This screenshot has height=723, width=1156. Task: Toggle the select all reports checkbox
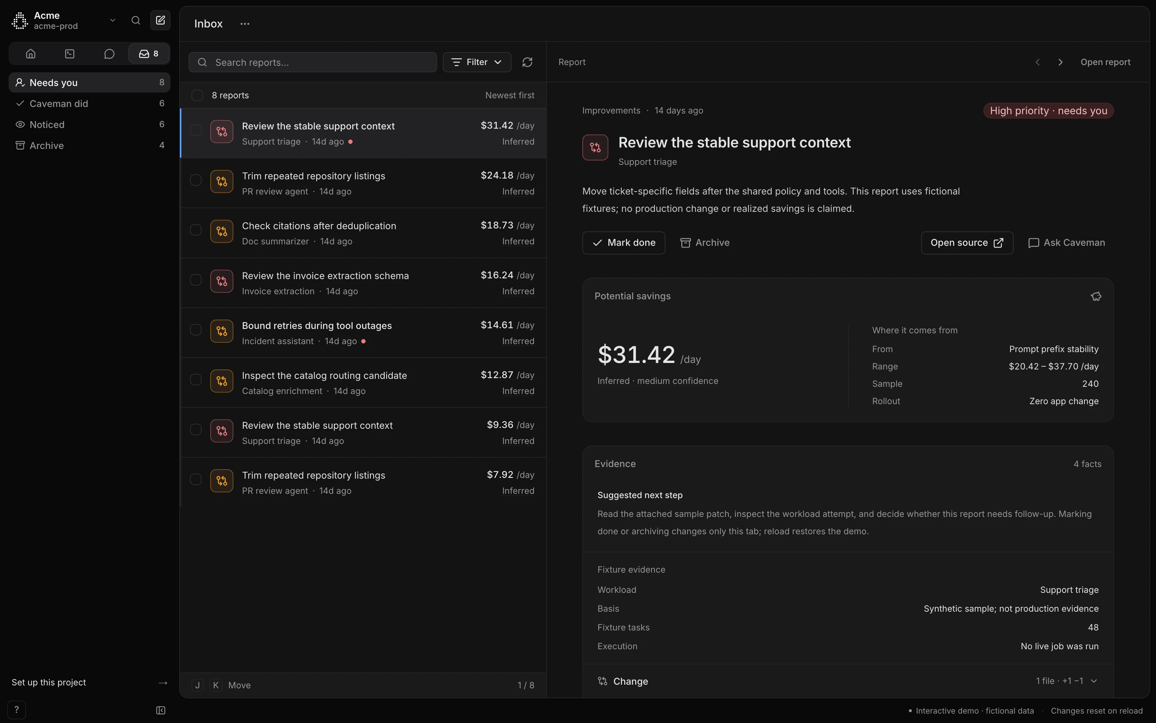pos(197,95)
